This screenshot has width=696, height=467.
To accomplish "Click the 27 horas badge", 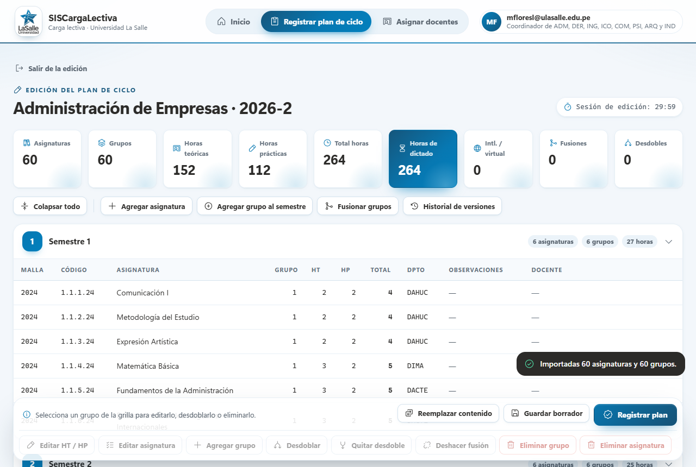I will point(639,242).
